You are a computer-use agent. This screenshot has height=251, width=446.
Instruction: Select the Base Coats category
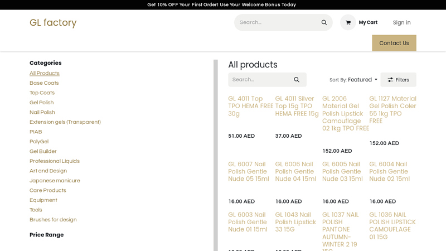[44, 83]
